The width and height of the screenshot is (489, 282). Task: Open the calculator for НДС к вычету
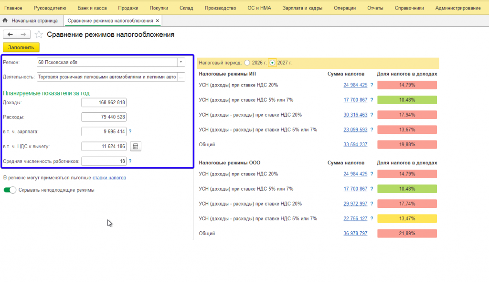tap(136, 146)
